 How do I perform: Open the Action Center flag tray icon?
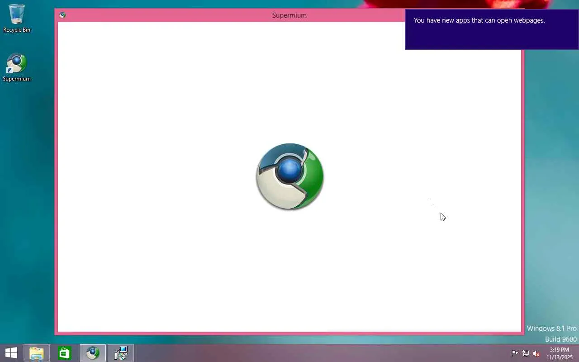(x=515, y=353)
